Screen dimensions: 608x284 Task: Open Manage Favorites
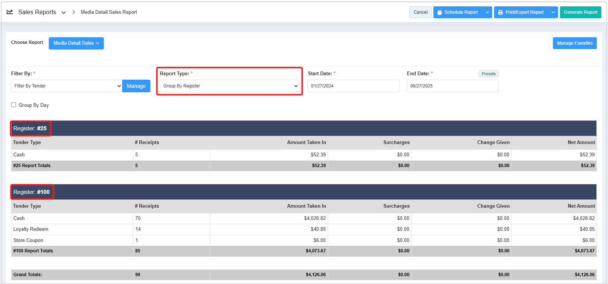[x=574, y=43]
